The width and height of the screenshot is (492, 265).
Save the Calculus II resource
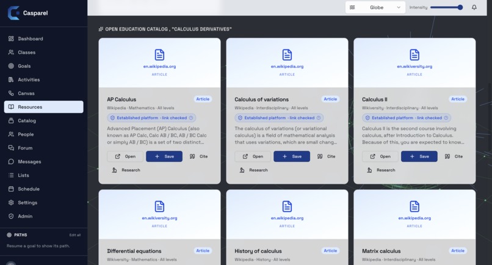pos(419,156)
